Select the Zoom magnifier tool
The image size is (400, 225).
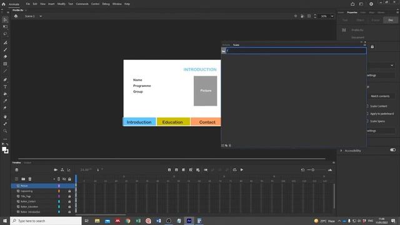[5, 131]
